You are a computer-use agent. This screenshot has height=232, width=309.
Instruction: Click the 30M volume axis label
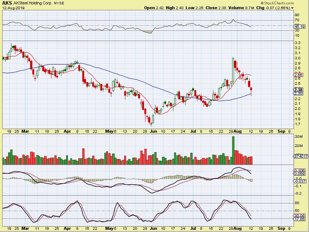(299, 137)
